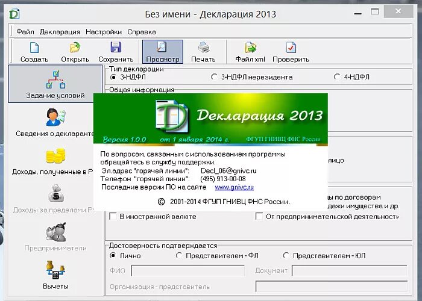Open the Вычеты deductions sidebar icon
Viewport: 422px width, 301px height.
[x=55, y=270]
